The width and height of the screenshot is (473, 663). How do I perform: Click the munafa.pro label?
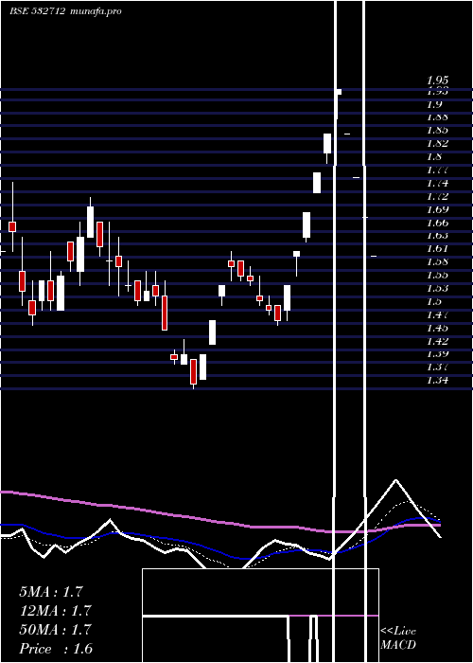point(96,11)
